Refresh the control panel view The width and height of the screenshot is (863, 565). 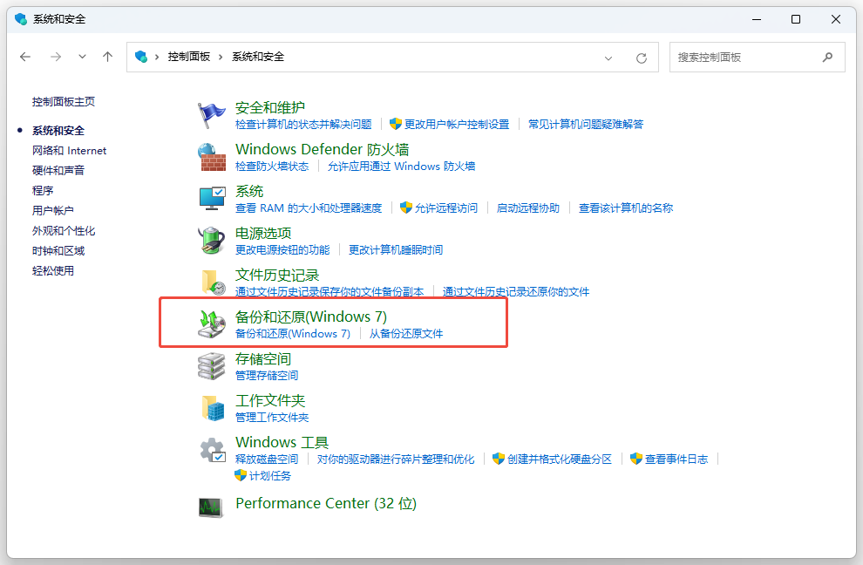642,58
